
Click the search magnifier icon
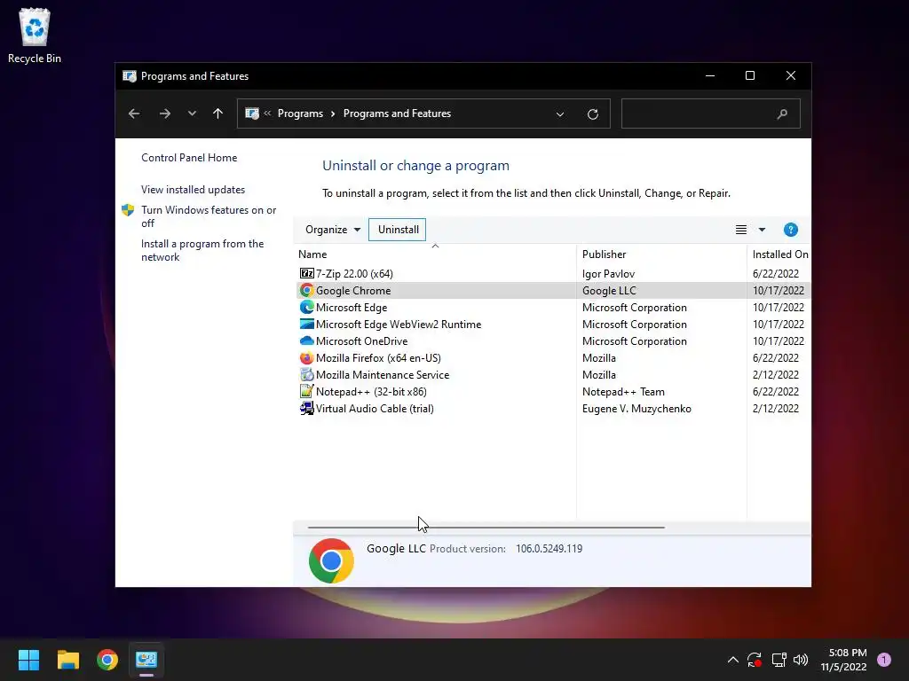782,114
